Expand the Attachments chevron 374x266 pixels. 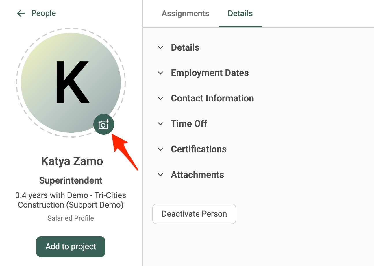pos(160,175)
